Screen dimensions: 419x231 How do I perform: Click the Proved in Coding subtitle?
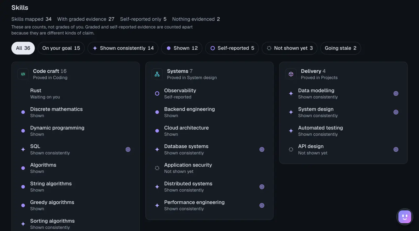pyautogui.click(x=50, y=78)
